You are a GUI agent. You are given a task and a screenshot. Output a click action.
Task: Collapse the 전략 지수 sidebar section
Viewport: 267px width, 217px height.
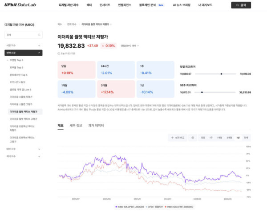point(23,53)
